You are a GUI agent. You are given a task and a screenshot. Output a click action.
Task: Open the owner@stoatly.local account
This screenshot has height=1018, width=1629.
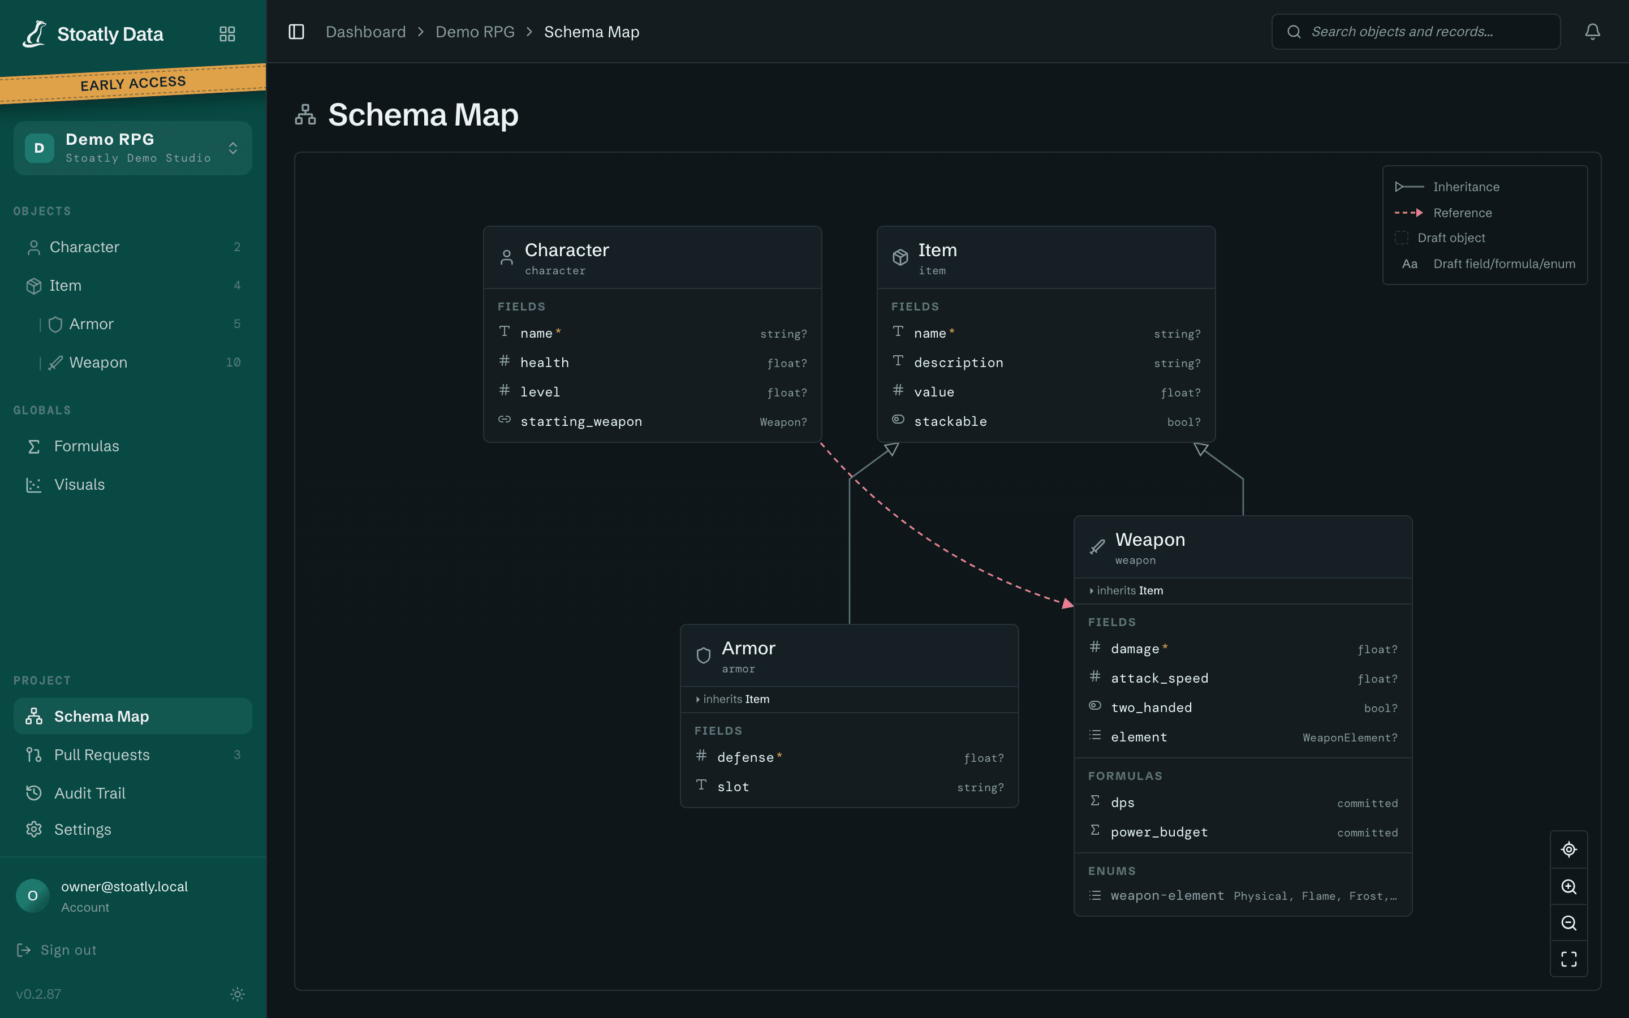[132, 896]
